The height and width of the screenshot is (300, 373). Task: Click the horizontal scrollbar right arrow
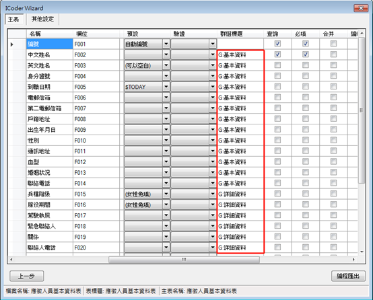tap(353, 260)
